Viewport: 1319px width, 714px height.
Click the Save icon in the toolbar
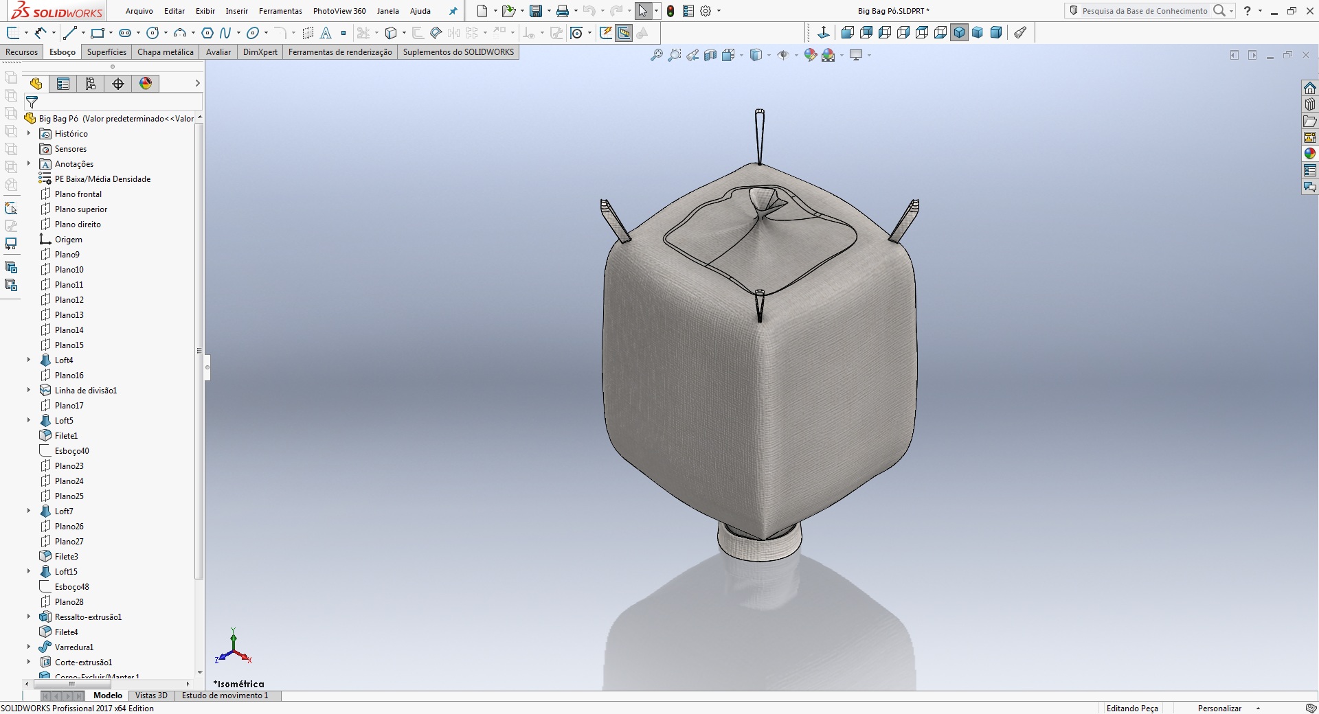pos(536,11)
